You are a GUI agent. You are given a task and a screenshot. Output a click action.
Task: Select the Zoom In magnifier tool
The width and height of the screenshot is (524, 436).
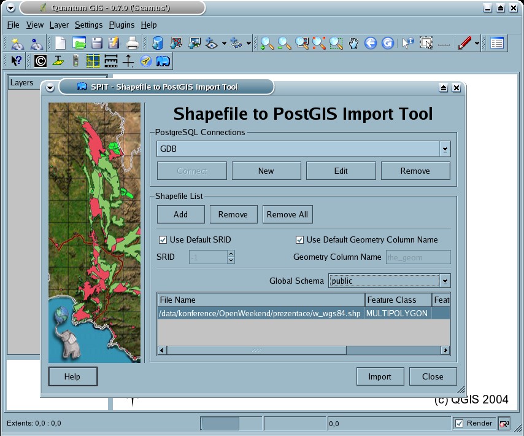click(x=267, y=43)
